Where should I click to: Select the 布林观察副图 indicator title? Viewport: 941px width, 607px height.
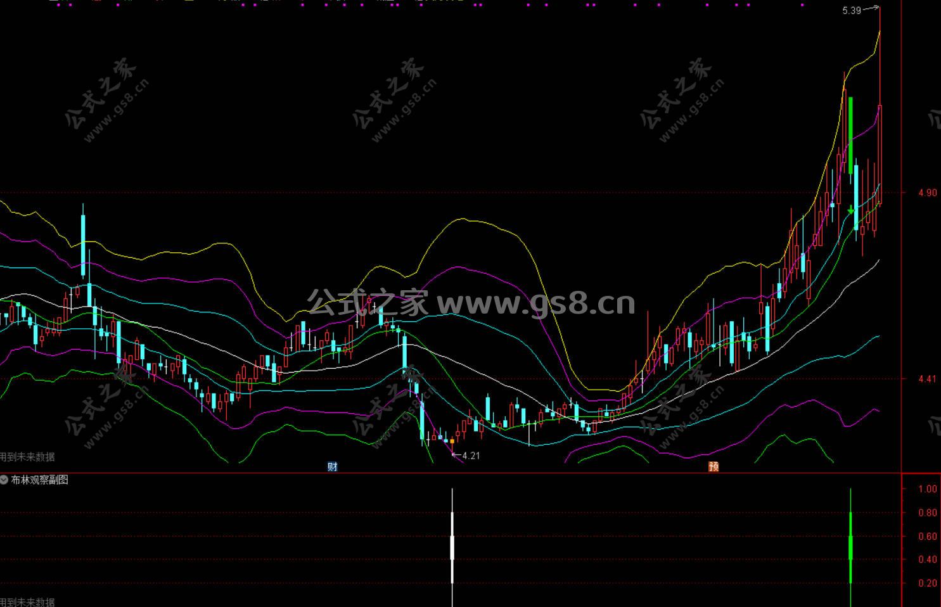[39, 480]
